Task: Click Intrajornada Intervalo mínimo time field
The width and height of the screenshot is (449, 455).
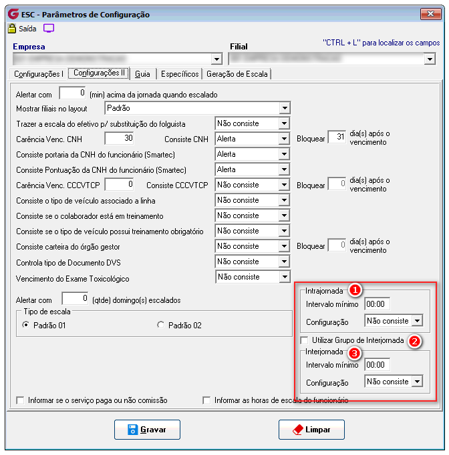Action: [x=377, y=304]
